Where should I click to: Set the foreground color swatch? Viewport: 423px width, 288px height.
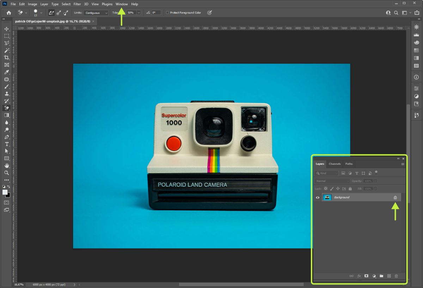(5, 192)
